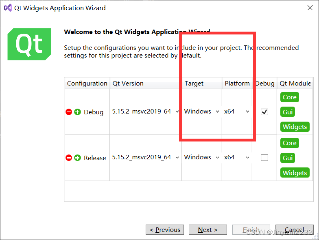Select Widgets module tag in Debug row
This screenshot has width=319, height=240.
click(295, 126)
